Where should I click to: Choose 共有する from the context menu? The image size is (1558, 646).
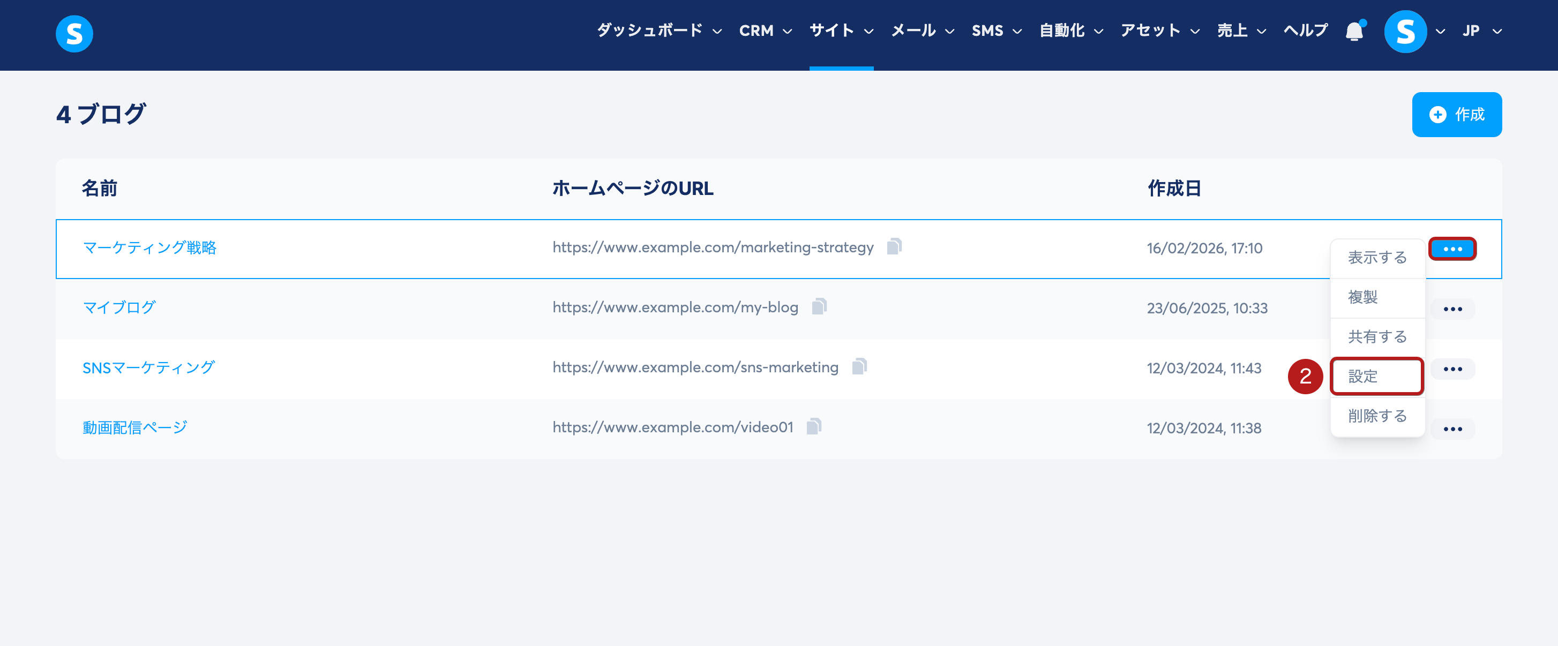coord(1377,336)
